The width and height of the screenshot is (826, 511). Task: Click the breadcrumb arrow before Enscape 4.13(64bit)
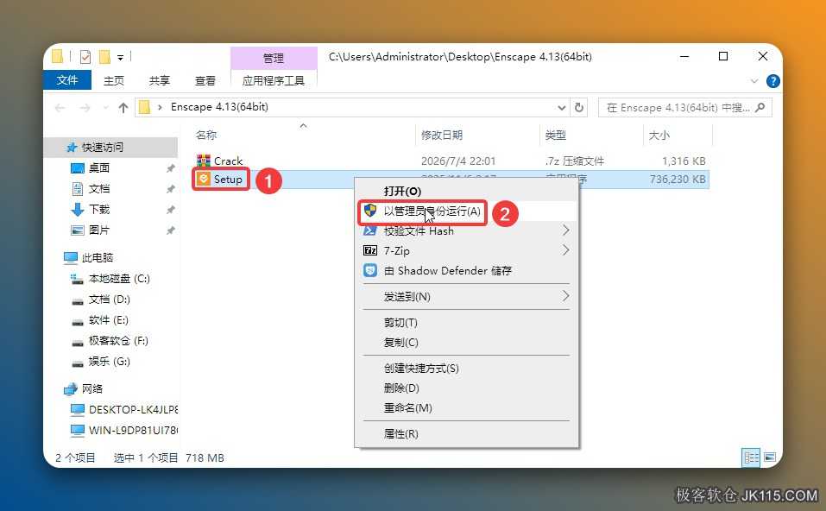pos(160,108)
